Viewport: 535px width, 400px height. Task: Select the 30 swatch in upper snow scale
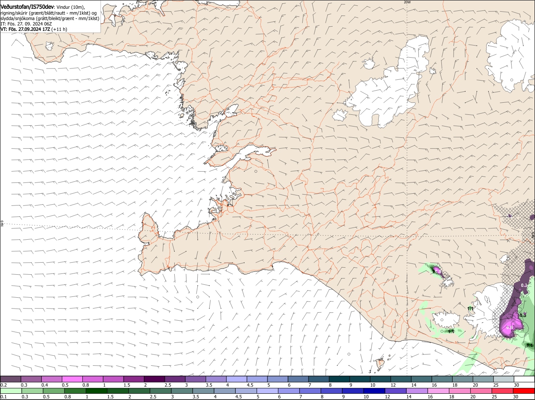524,379
